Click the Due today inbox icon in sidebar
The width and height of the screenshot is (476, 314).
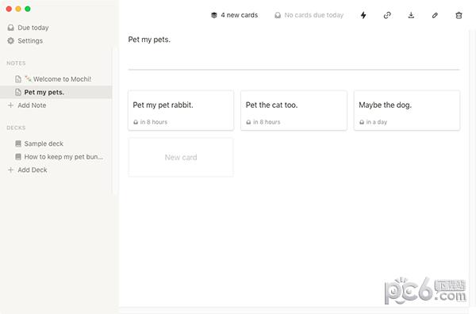click(x=10, y=28)
